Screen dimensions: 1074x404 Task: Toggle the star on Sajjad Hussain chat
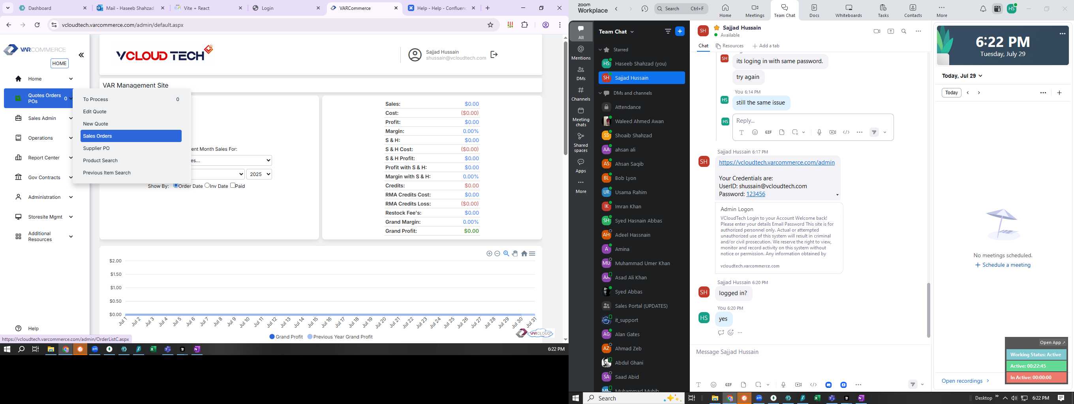pyautogui.click(x=717, y=28)
